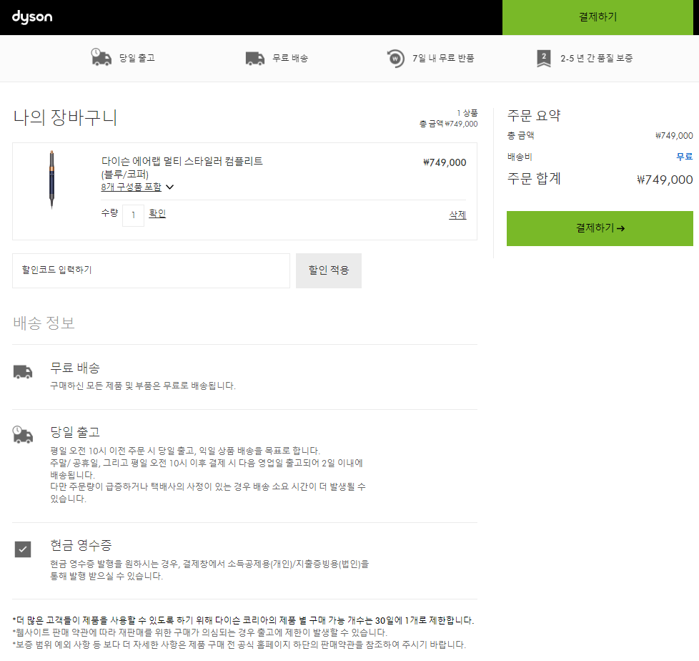Click the 당일 출고 clock-truck icon in delivery info
Screen dimensions: 699x661
[23, 434]
